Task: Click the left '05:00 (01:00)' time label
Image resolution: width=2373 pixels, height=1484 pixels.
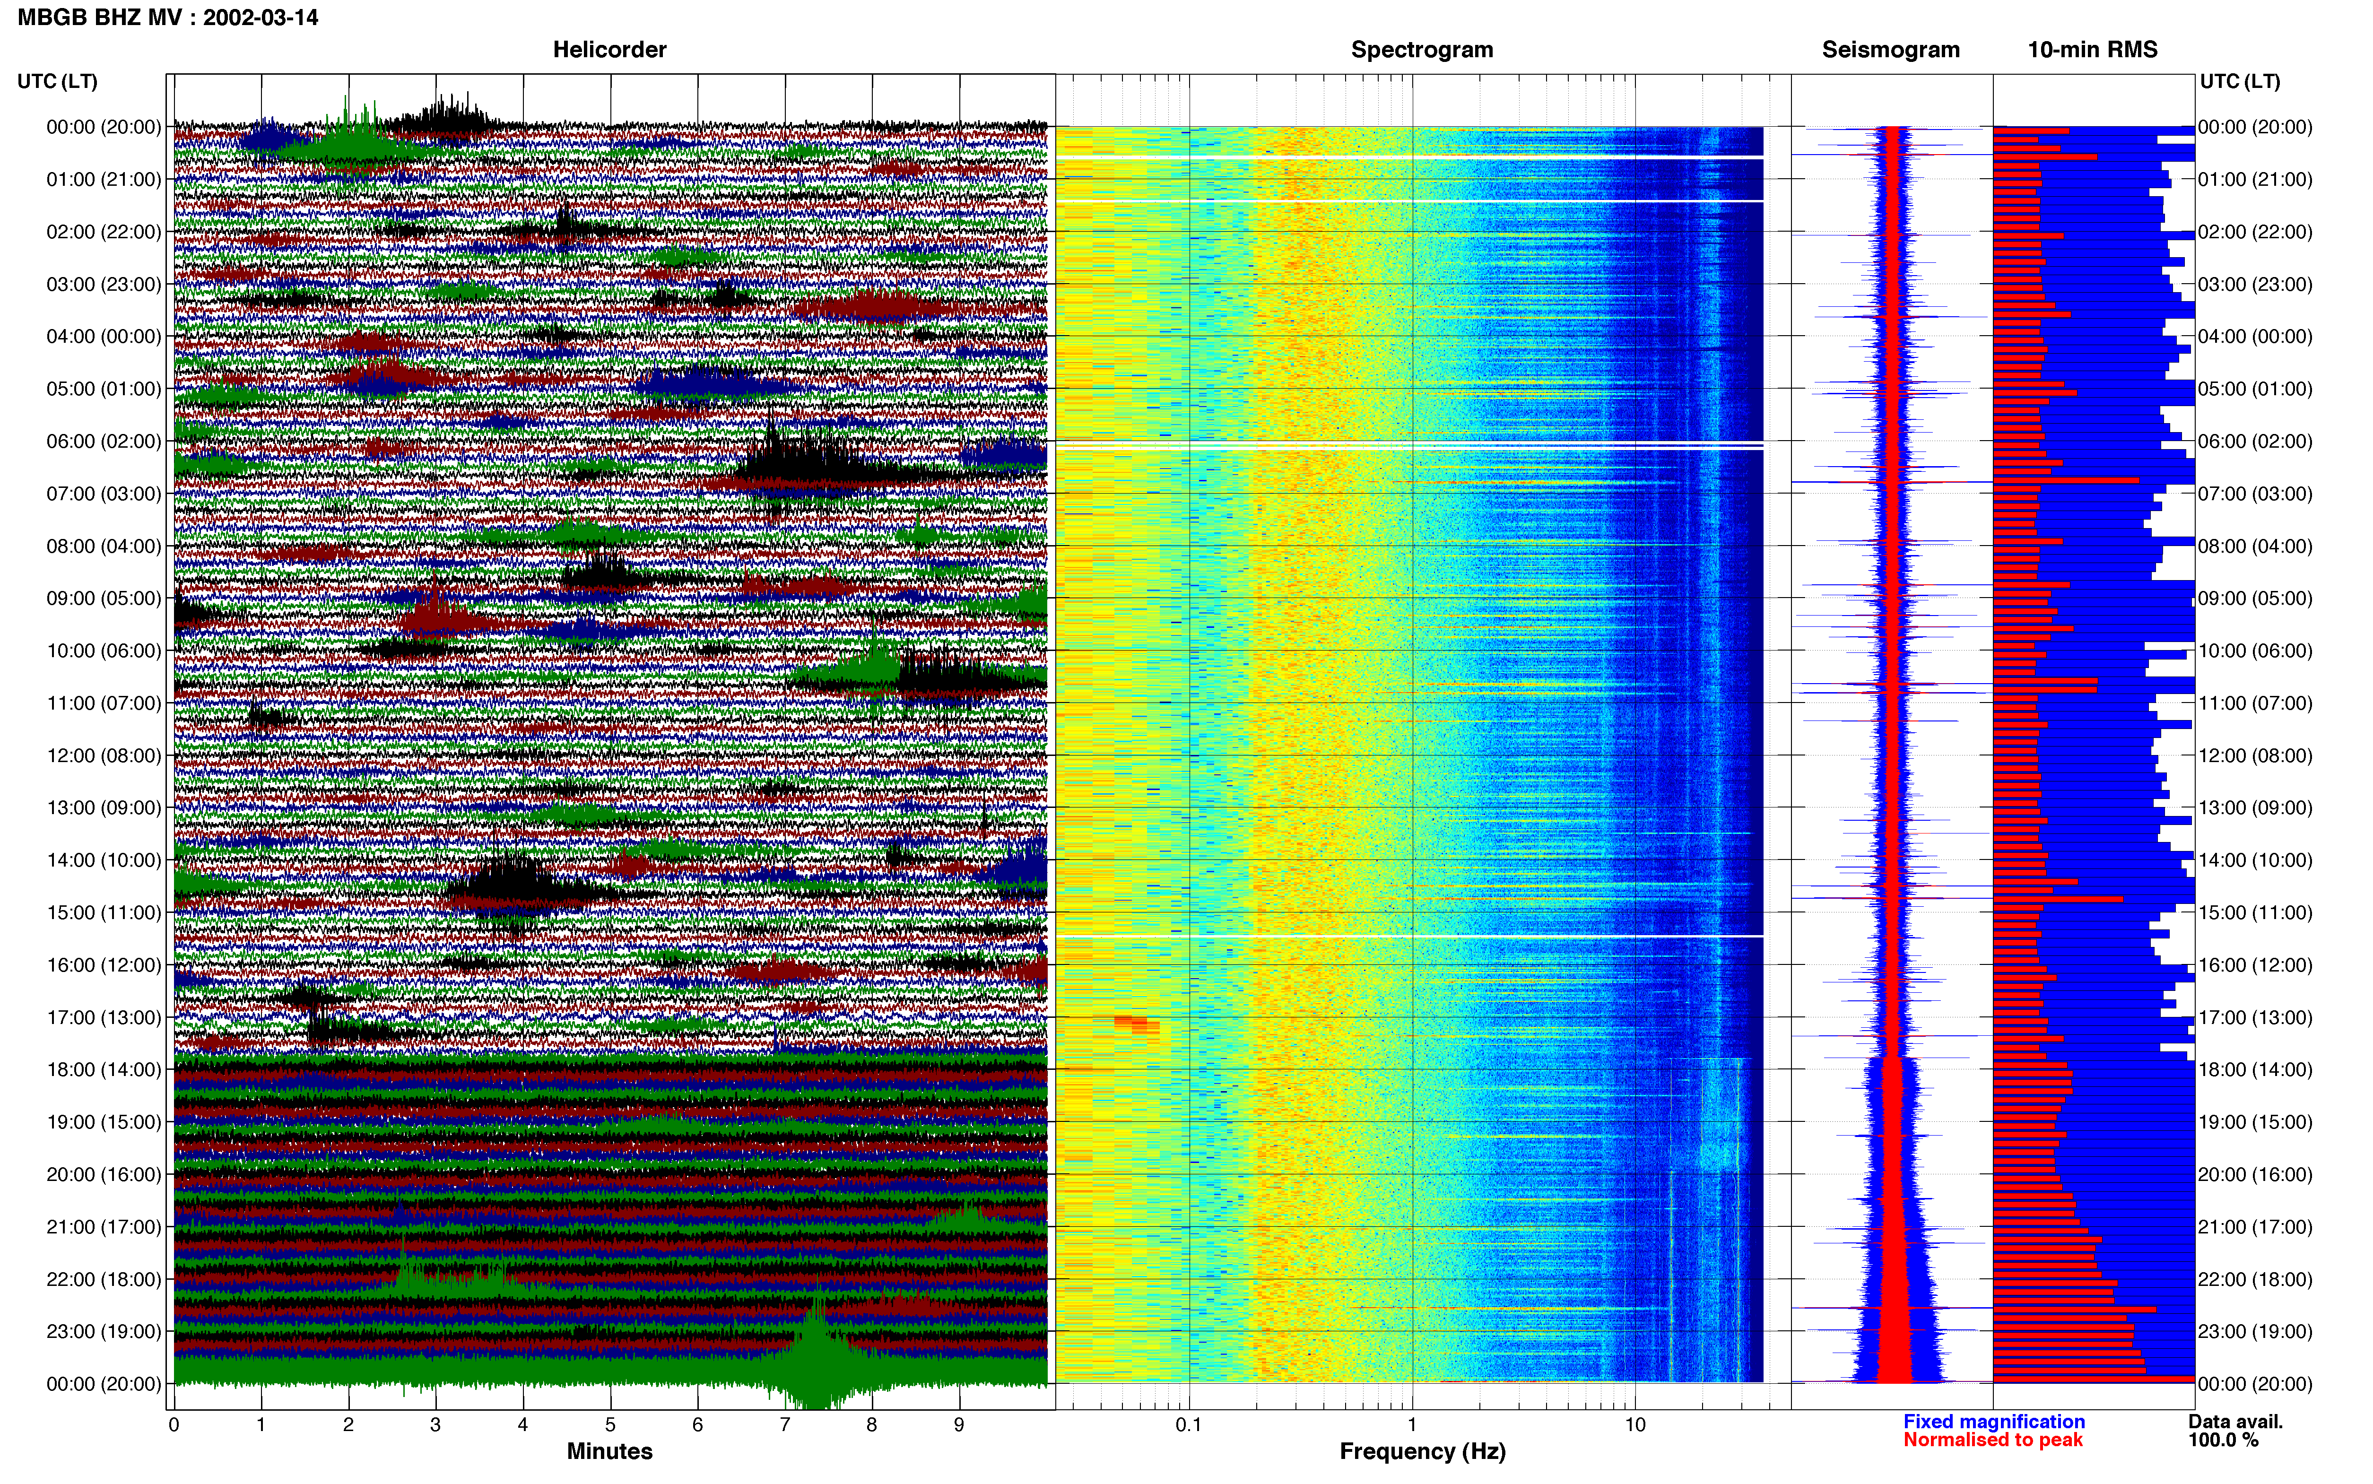Action: (x=104, y=389)
